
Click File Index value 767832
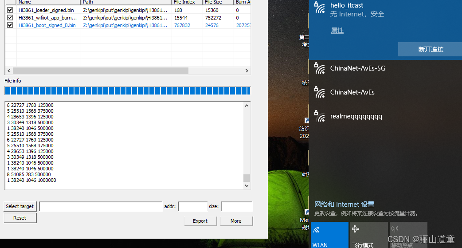[x=182, y=25]
